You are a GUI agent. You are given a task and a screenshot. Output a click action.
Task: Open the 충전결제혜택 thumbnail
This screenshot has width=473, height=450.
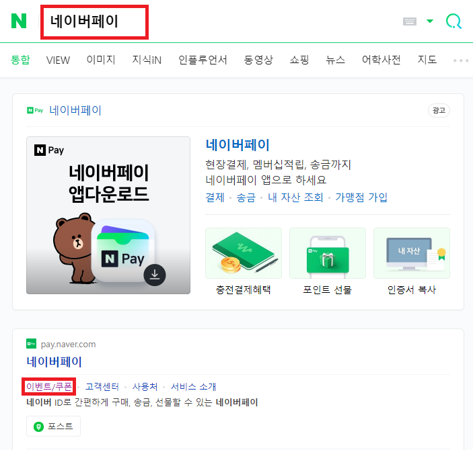244,253
